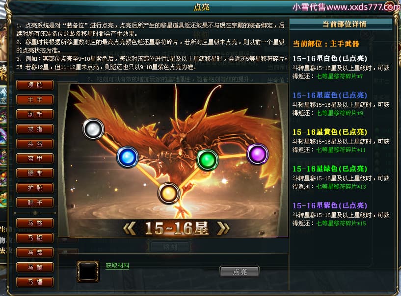Go to next star tier arrow
The width and height of the screenshot is (401, 296).
223,228
